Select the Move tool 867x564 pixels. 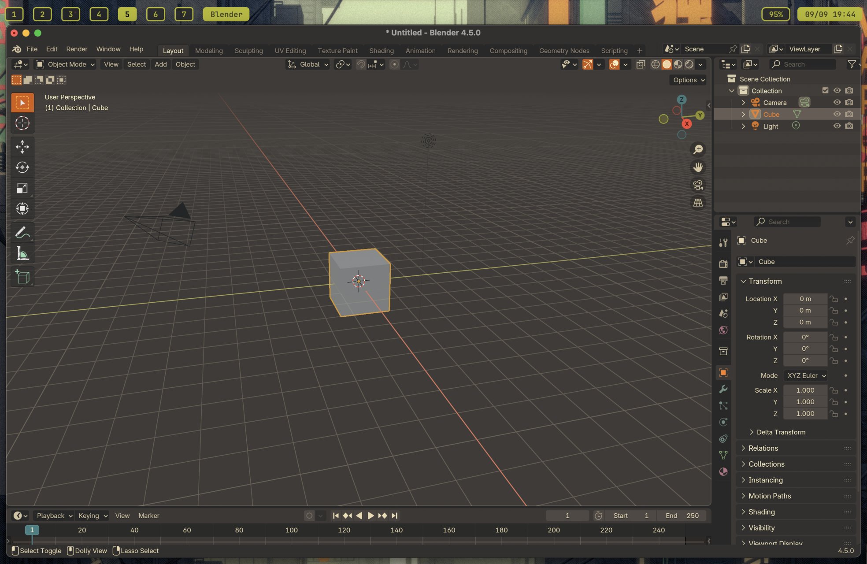22,147
